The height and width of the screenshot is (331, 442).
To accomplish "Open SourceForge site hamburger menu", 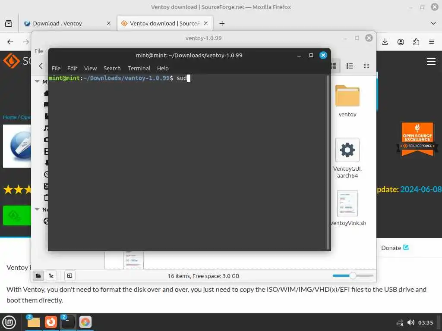I will pyautogui.click(x=431, y=61).
